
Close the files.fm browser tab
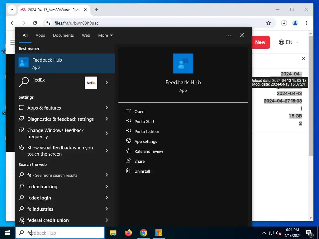[x=85, y=10]
